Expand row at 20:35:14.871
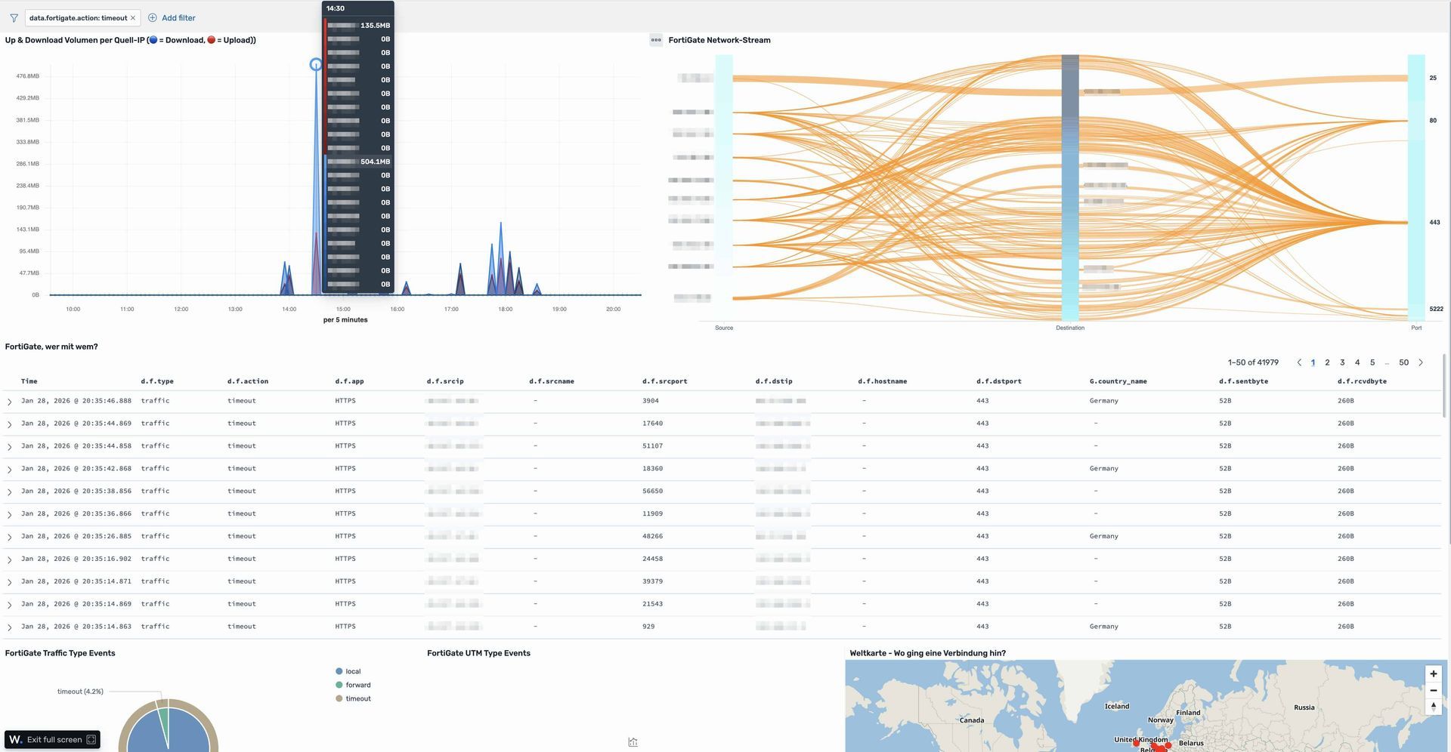Screen dimensions: 1451x752 point(9,582)
